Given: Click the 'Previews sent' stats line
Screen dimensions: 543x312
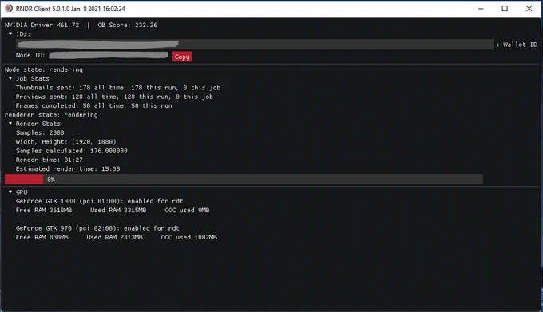Looking at the screenshot, I should pos(114,97).
